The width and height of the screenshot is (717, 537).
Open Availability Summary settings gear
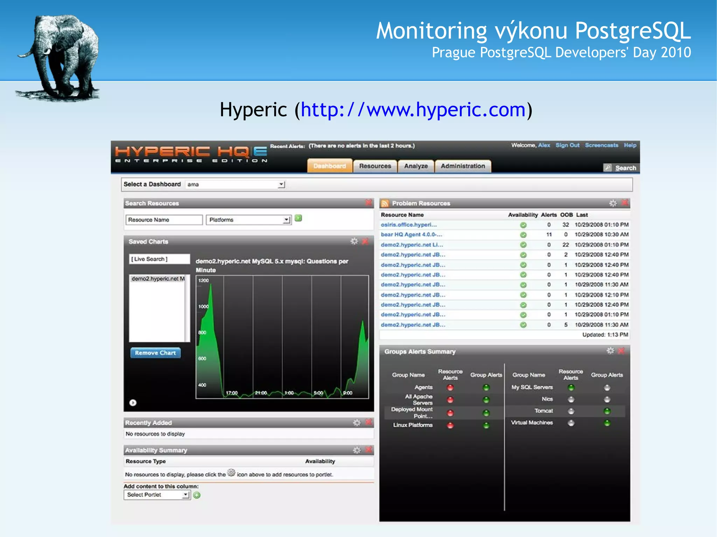(x=357, y=450)
